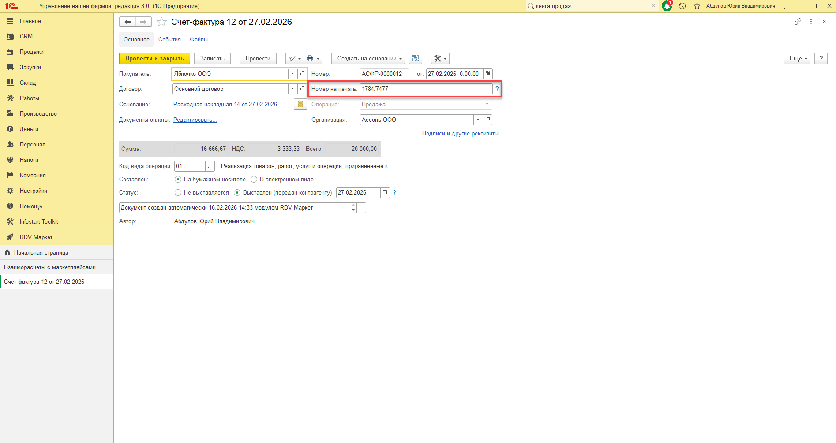Choose the 'Не выставляется' status option
Image resolution: width=836 pixels, height=443 pixels.
point(178,192)
